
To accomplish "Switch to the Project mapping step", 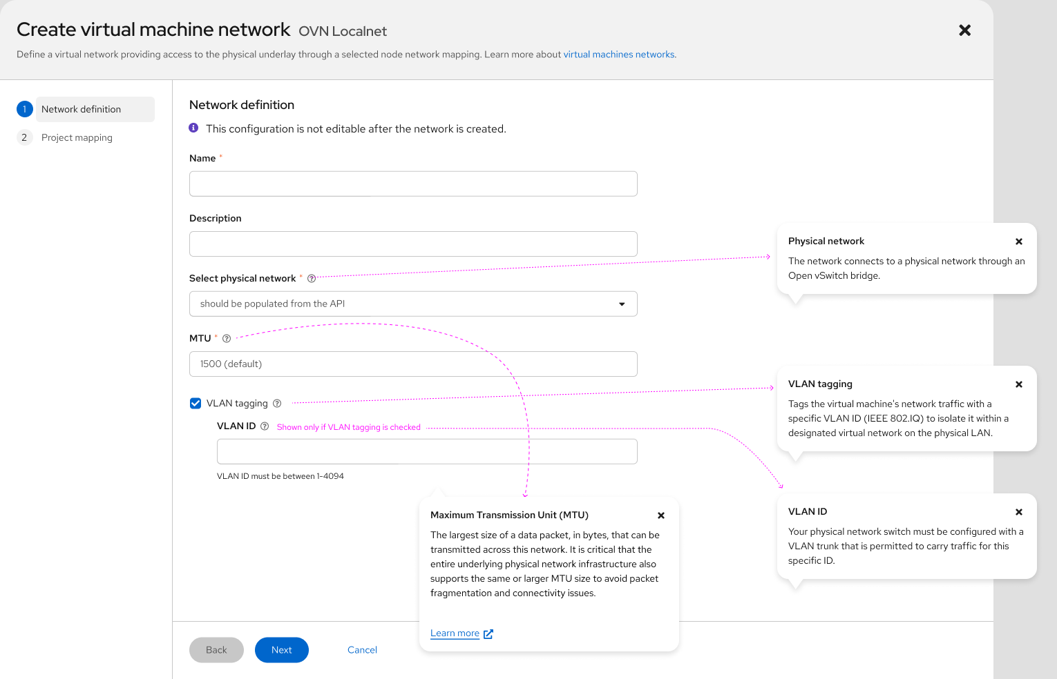I will [x=77, y=138].
